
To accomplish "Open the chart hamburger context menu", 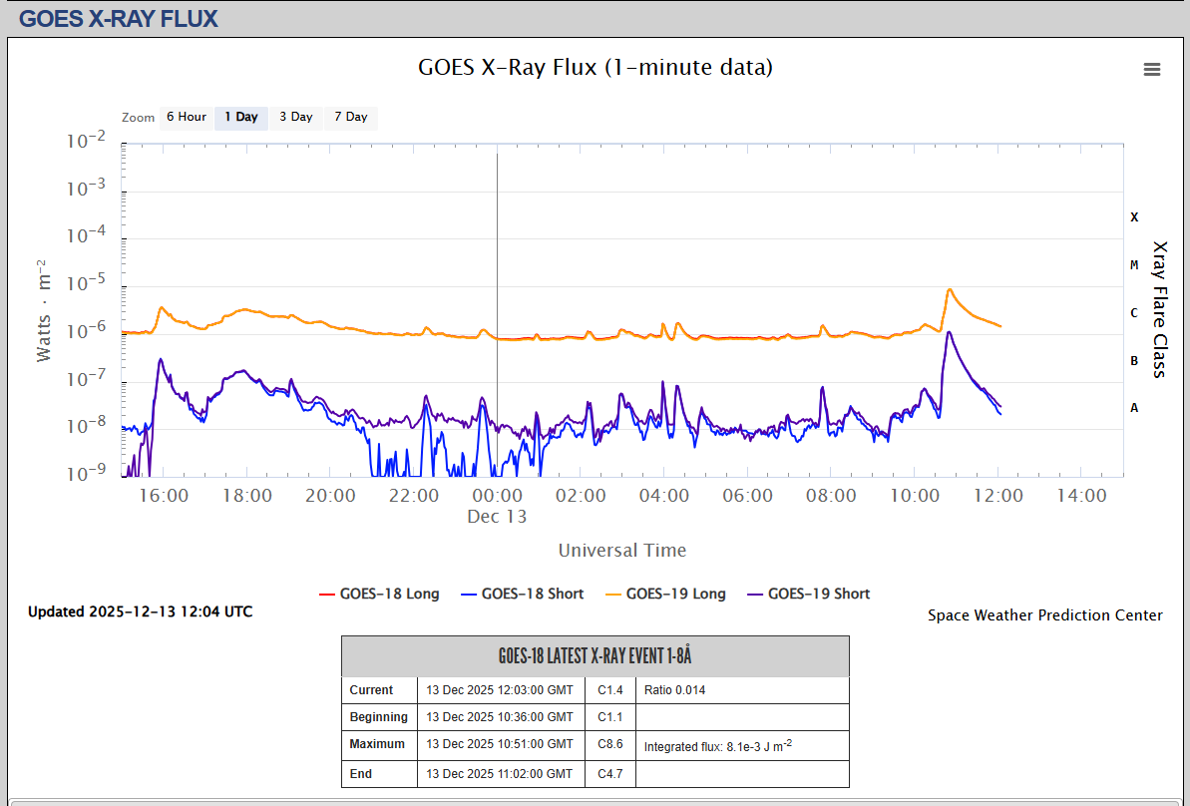I will click(1152, 69).
